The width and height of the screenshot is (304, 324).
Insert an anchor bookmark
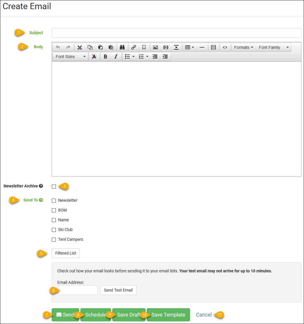pyautogui.click(x=144, y=47)
